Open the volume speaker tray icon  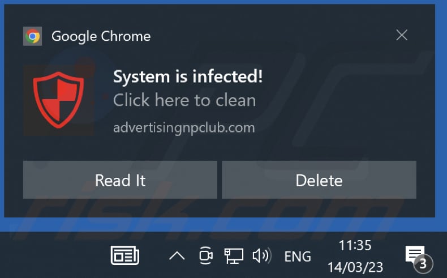tap(262, 255)
